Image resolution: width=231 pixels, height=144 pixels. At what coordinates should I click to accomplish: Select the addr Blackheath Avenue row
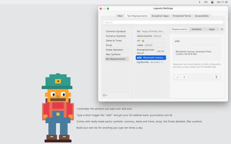[151, 58]
